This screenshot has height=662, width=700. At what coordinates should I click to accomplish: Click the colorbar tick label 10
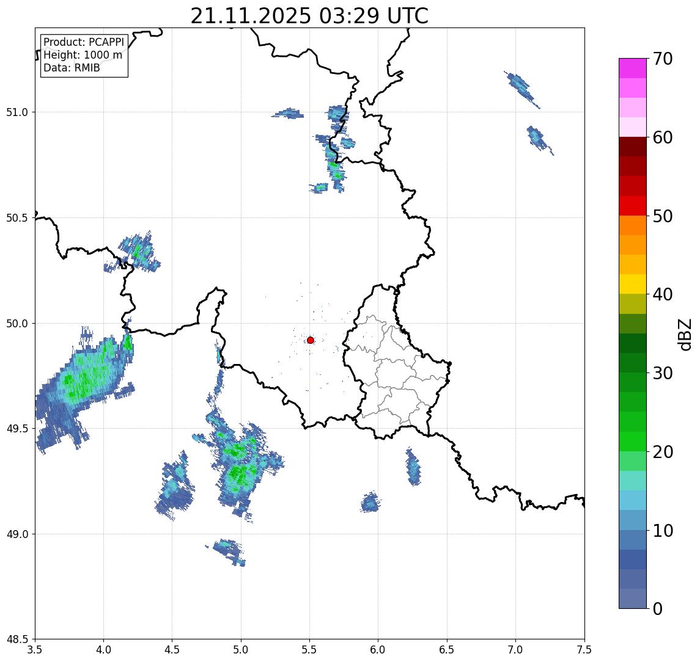pyautogui.click(x=663, y=531)
